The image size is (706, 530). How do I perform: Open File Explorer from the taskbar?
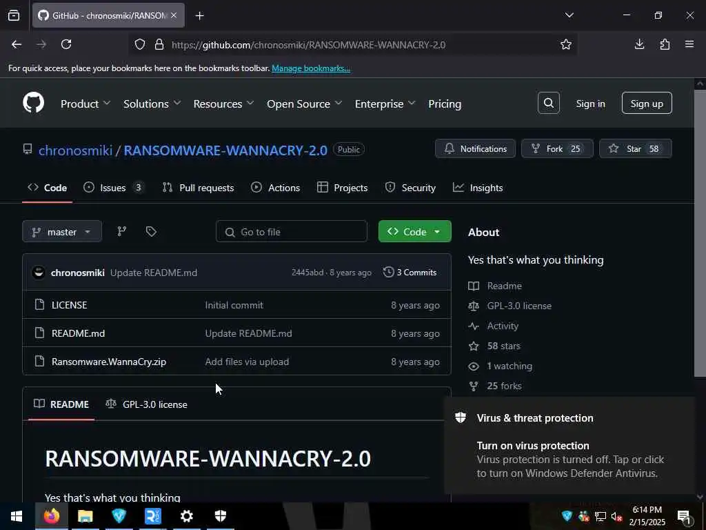click(85, 516)
